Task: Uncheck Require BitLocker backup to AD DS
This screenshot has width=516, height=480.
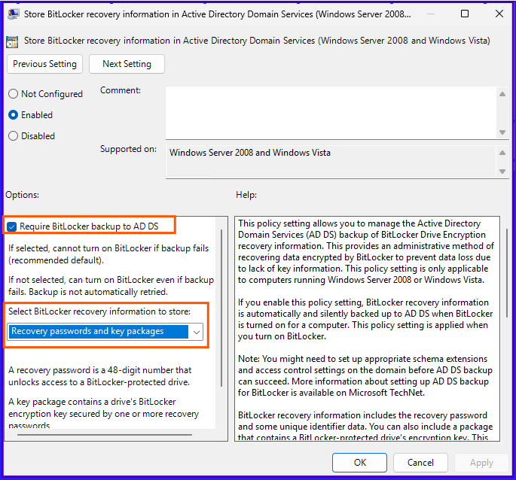Action: click(x=12, y=226)
